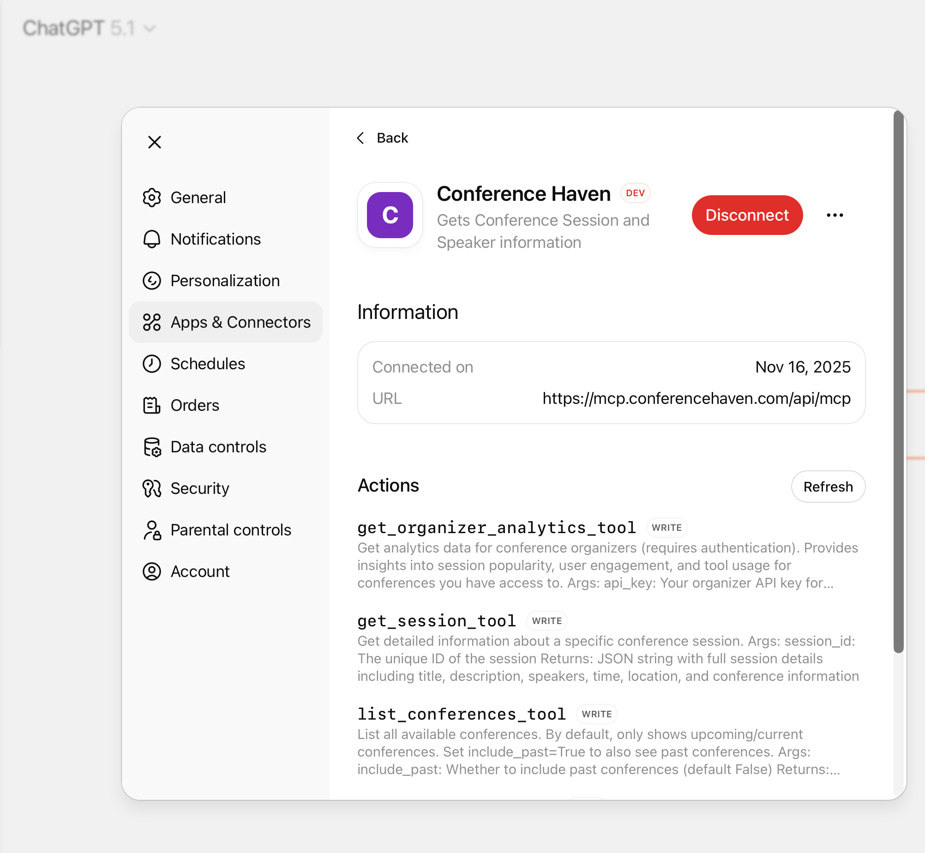Viewport: 925px width, 853px height.
Task: Click the Orders receipt icon
Action: (151, 405)
